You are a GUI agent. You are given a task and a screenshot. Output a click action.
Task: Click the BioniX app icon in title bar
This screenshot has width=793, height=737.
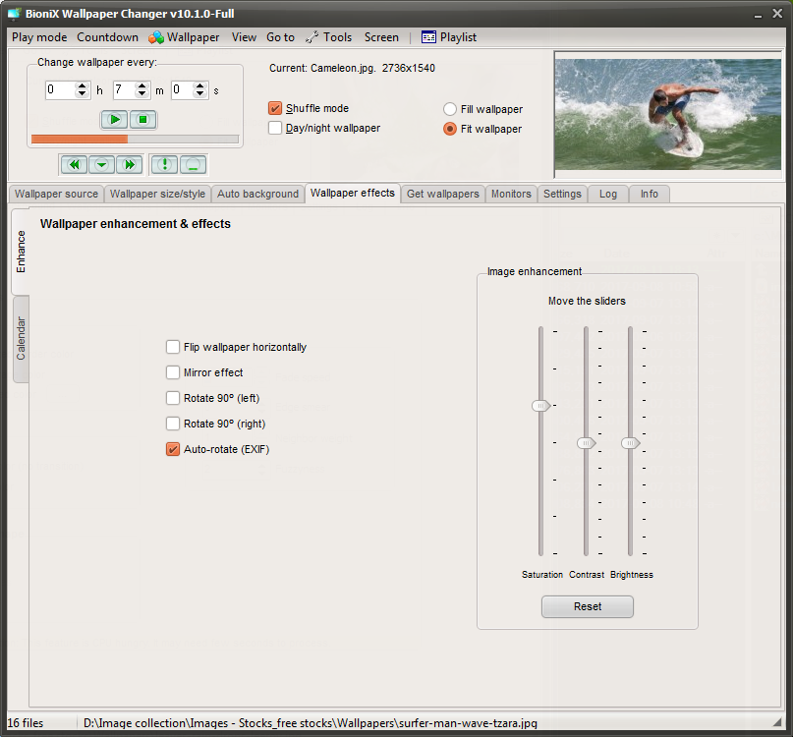pos(15,14)
